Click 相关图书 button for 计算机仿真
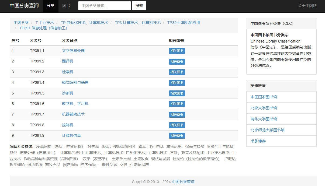Image resolution: width=325 pixels, height=186 pixels. tap(177, 136)
